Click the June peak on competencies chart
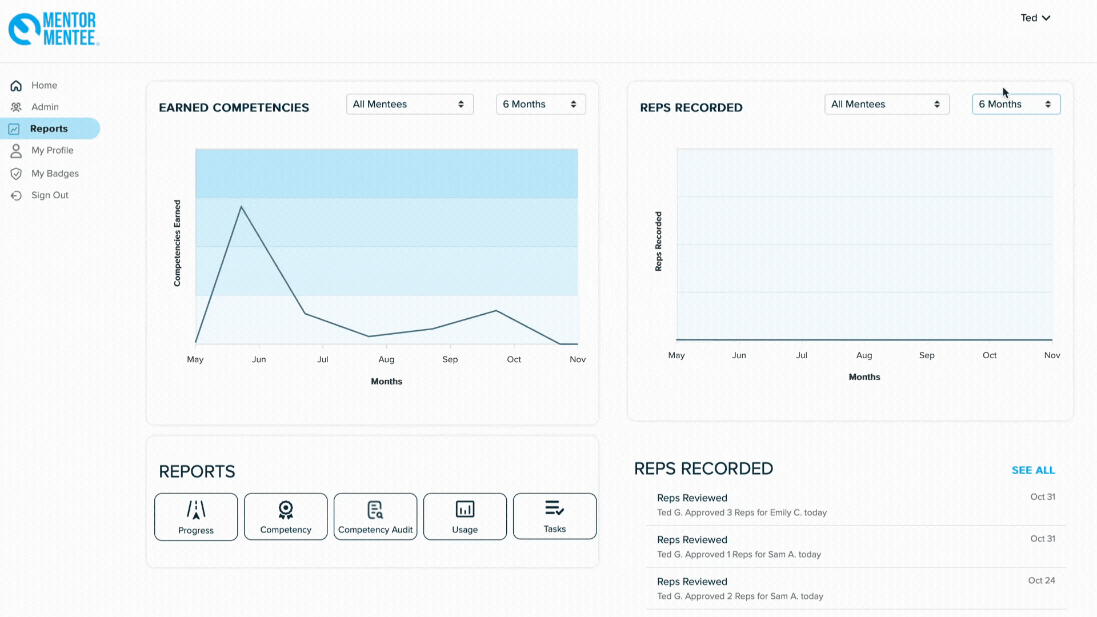This screenshot has height=617, width=1097. [x=241, y=207]
